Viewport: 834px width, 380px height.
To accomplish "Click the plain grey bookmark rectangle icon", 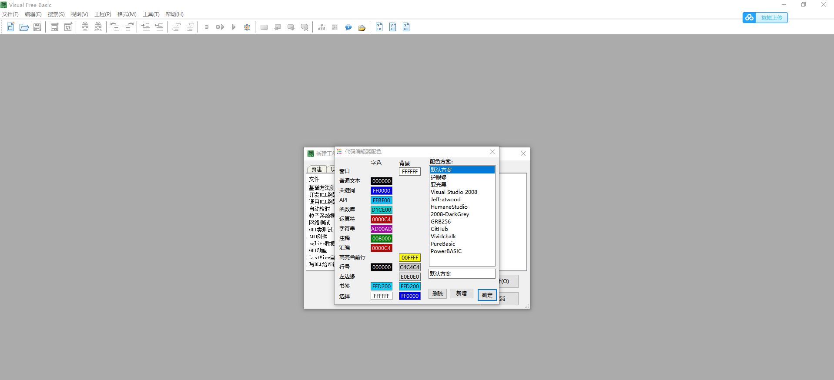I will tap(264, 27).
